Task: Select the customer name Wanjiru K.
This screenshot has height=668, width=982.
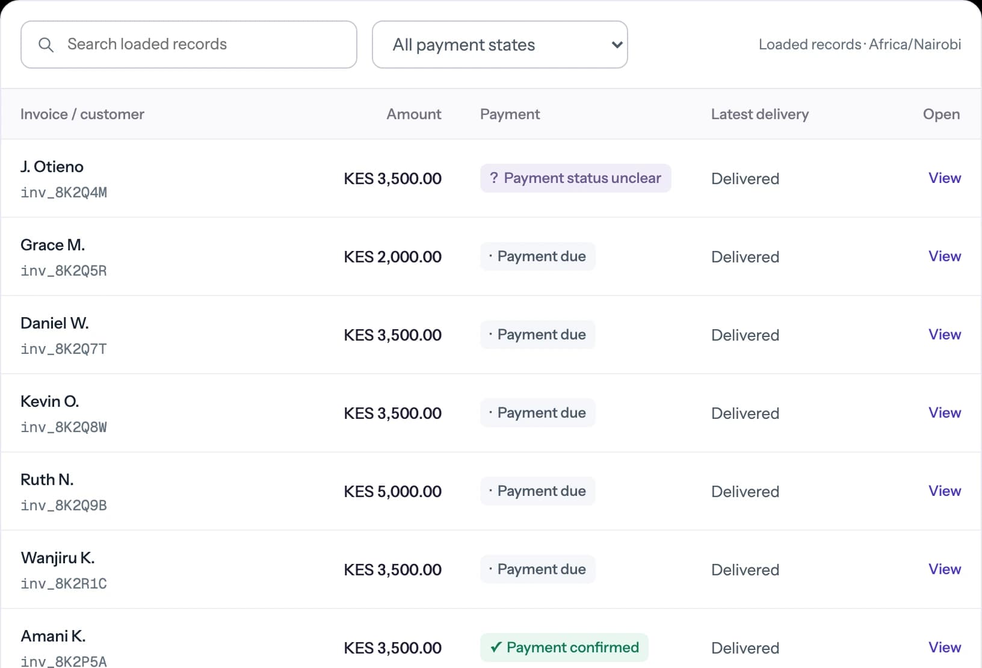Action: coord(58,558)
